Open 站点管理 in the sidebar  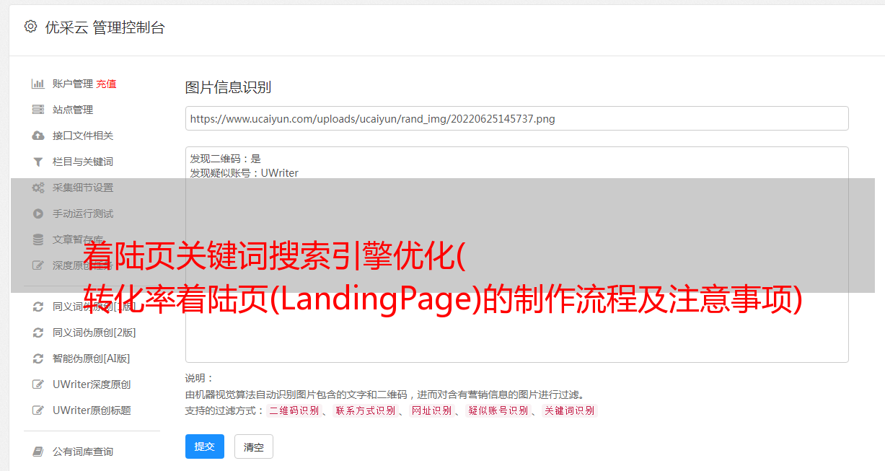coord(73,110)
